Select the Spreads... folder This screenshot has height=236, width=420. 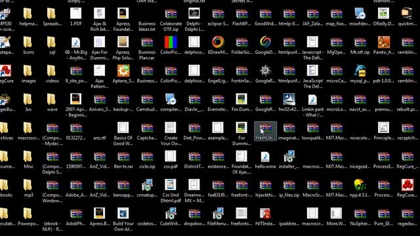[x=51, y=13]
